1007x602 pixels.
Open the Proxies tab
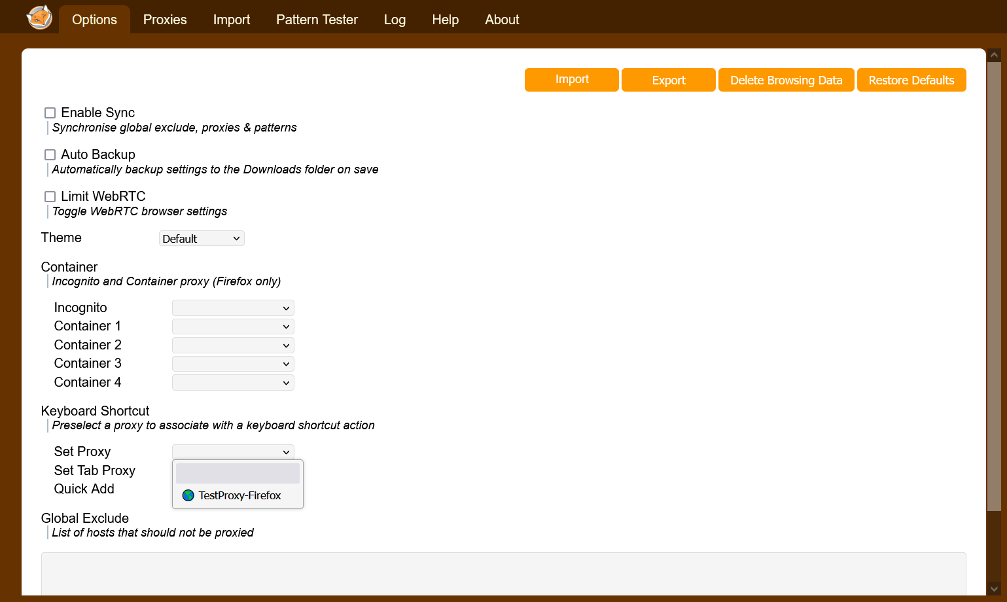165,20
